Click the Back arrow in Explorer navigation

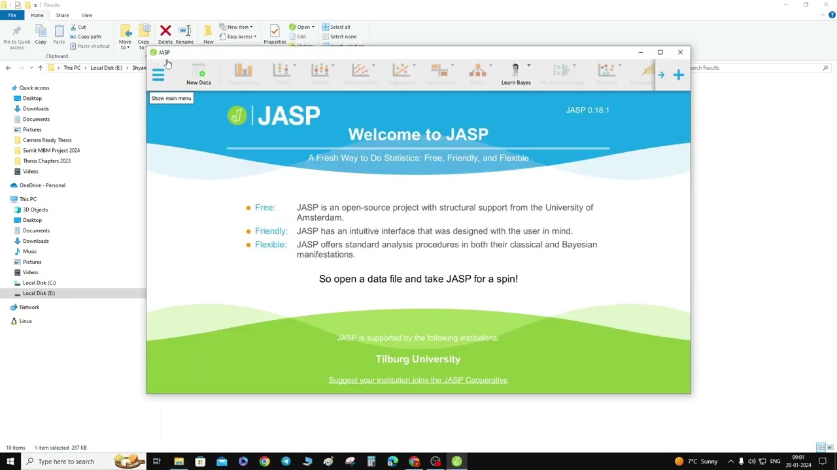pyautogui.click(x=8, y=68)
